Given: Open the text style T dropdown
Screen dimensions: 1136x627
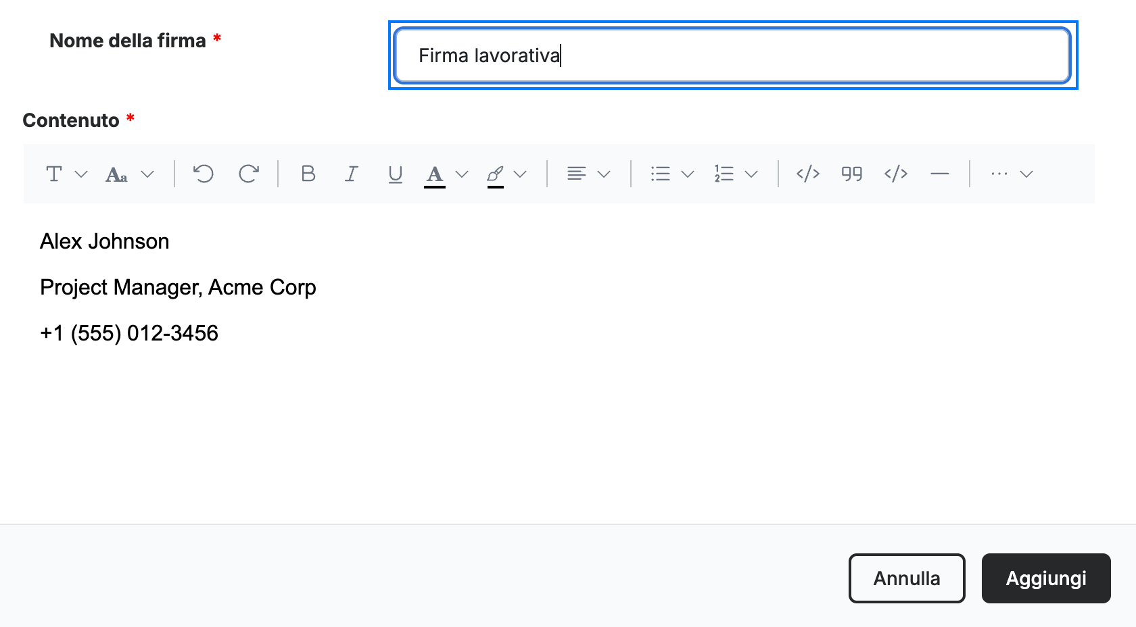Looking at the screenshot, I should click(67, 174).
